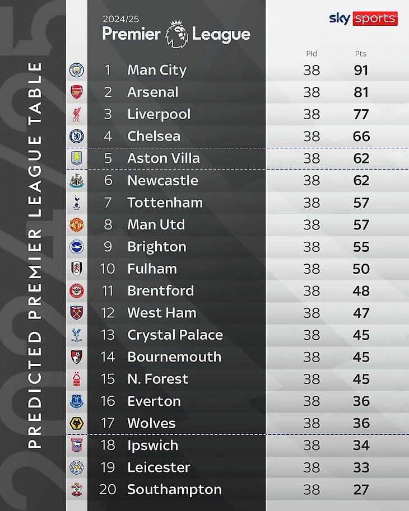Click the Premier League lion logo
409x511 pixels.
[176, 34]
